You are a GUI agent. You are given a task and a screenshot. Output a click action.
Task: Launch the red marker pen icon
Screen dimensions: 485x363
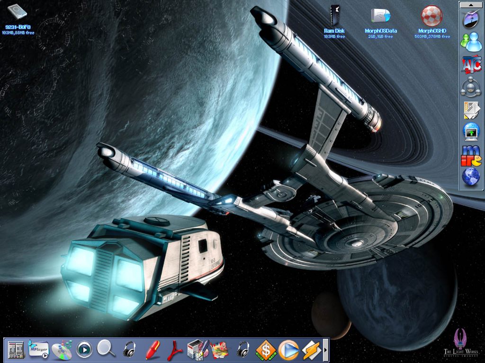pos(152,350)
